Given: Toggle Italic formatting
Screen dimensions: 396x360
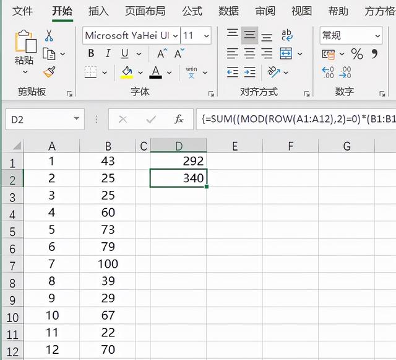Looking at the screenshot, I should coord(108,53).
